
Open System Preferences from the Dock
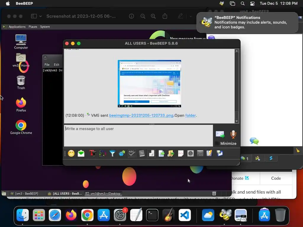120,215
